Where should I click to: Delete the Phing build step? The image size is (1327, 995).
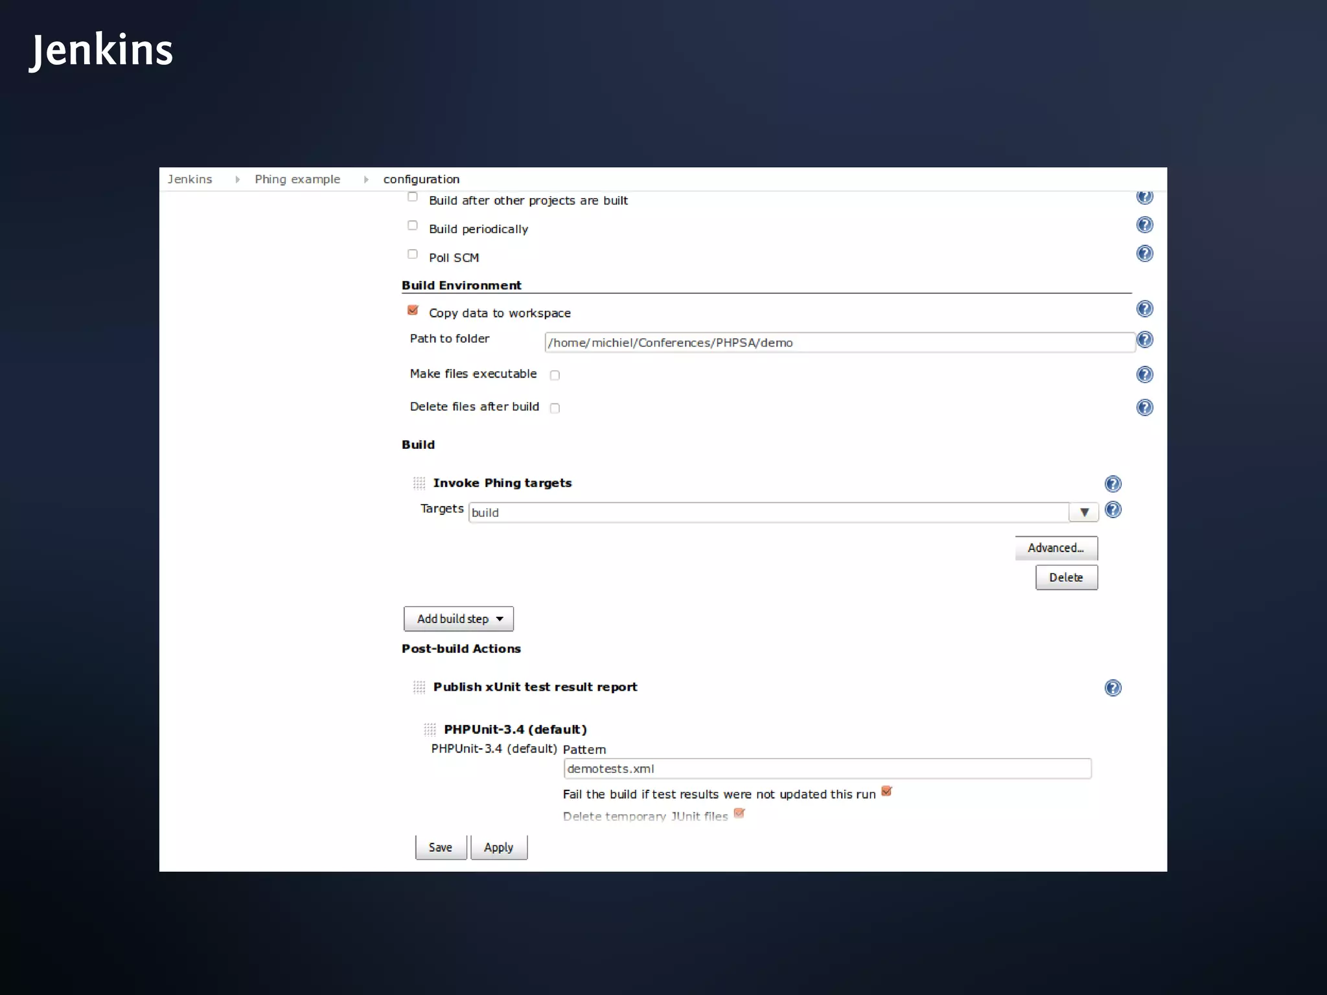coord(1067,577)
